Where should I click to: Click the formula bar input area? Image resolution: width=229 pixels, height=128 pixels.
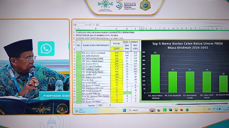click(x=164, y=25)
